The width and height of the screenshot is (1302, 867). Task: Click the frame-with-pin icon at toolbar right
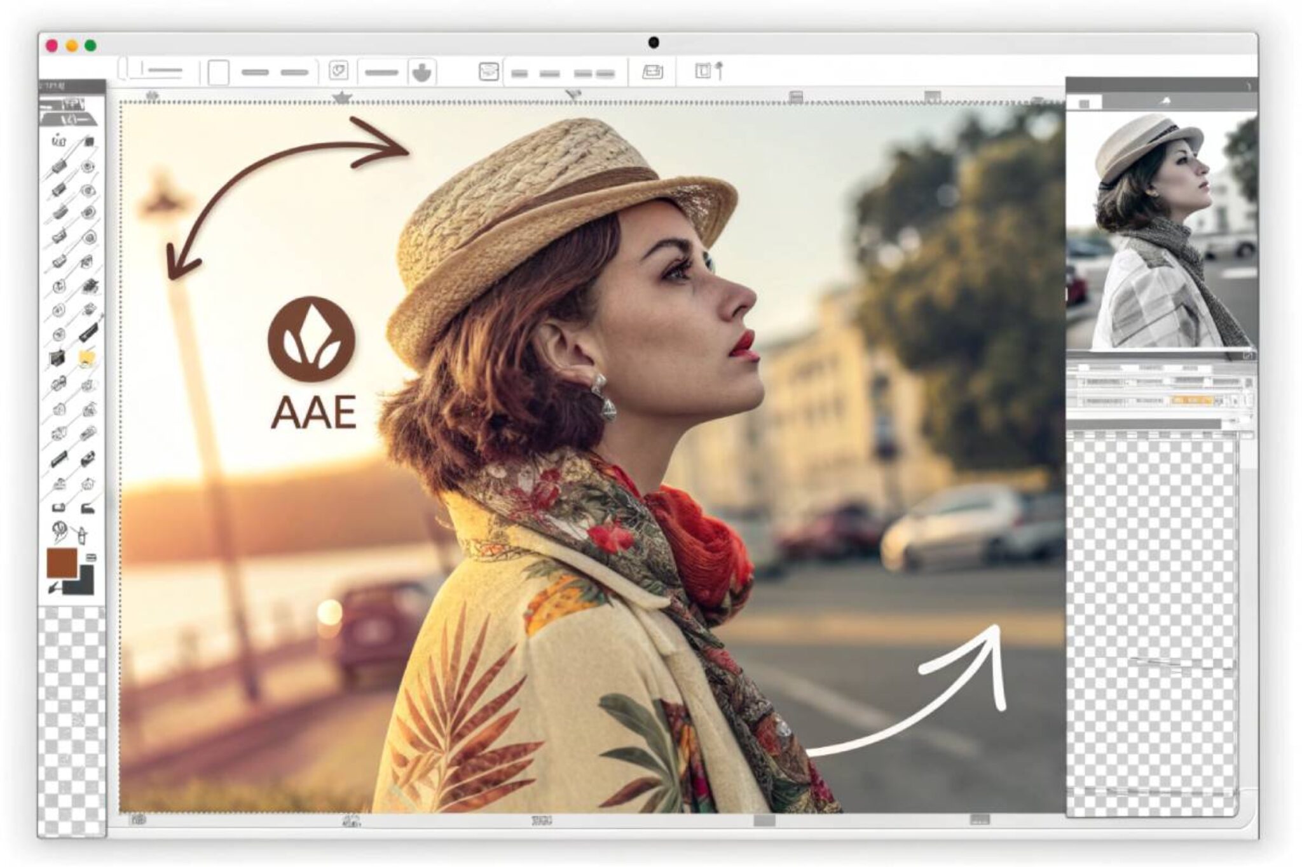pos(708,71)
